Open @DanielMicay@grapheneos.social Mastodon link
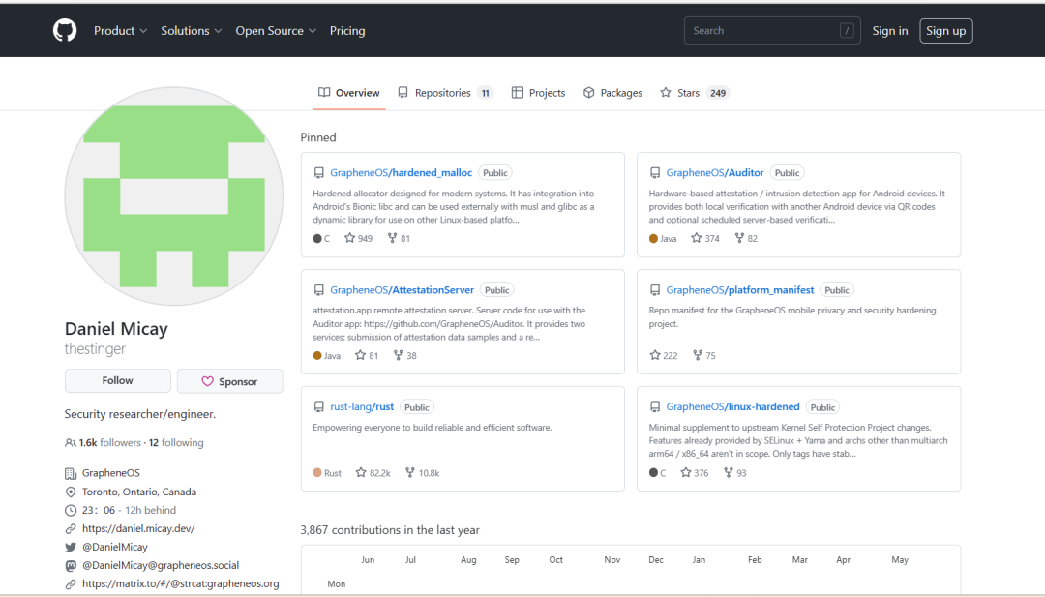Image resolution: width=1045 pixels, height=597 pixels. [x=161, y=565]
